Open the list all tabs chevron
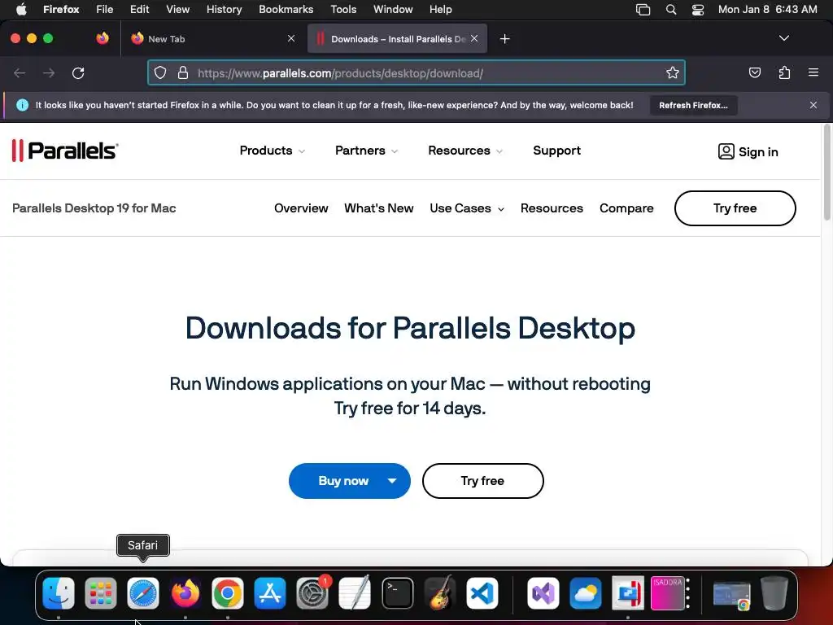This screenshot has width=833, height=625. click(784, 38)
